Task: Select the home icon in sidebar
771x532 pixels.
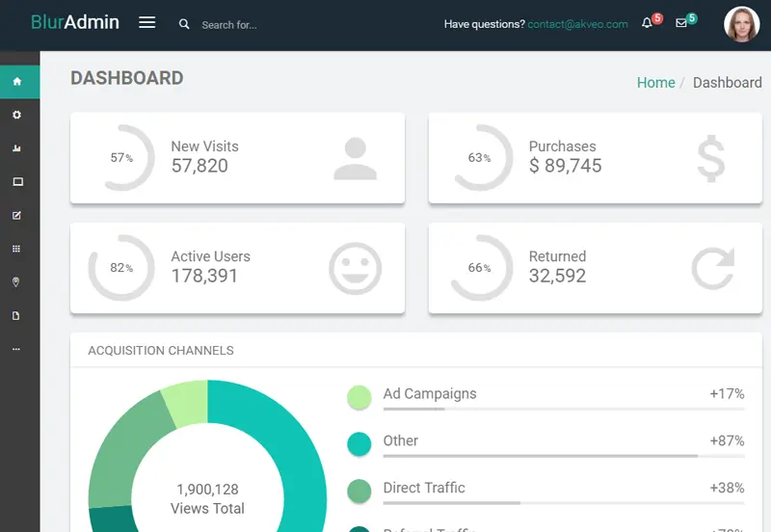Action: 16,81
